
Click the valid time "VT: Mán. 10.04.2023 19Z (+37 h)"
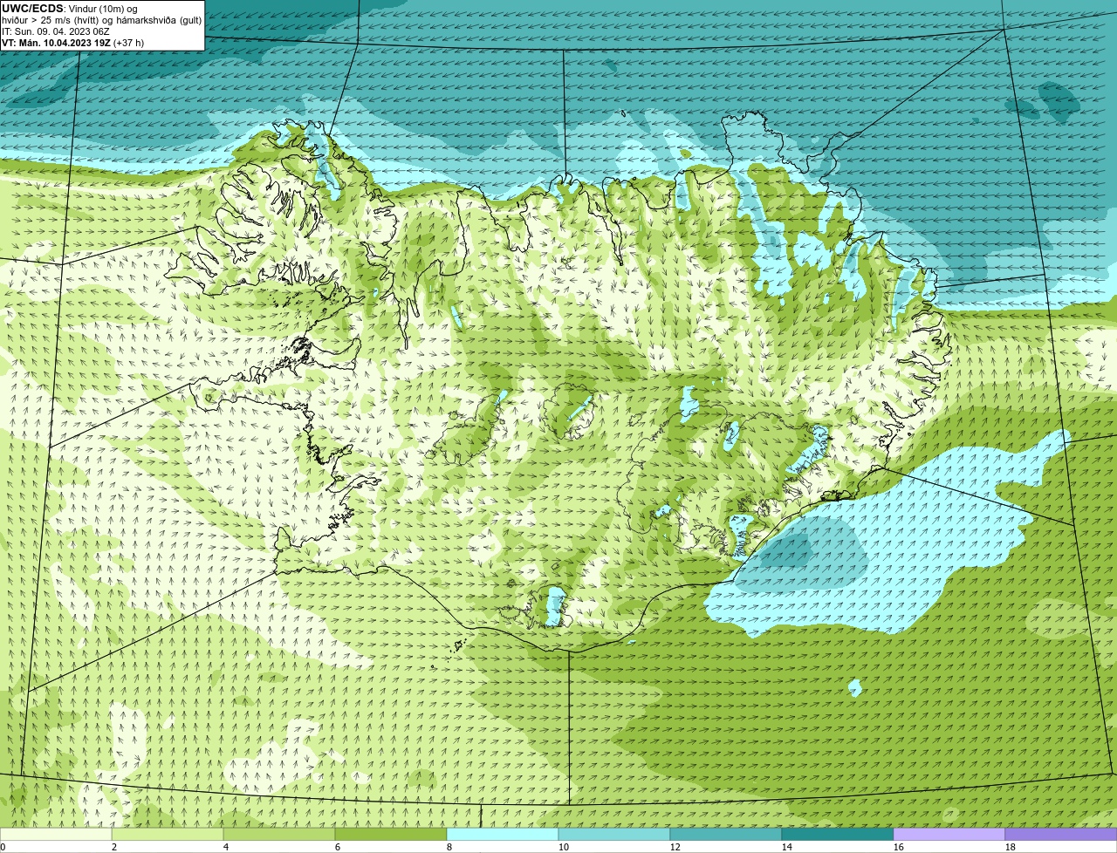[72, 43]
